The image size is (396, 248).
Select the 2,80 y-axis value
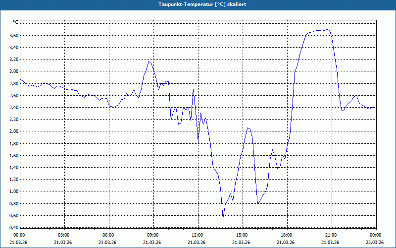tap(14, 83)
